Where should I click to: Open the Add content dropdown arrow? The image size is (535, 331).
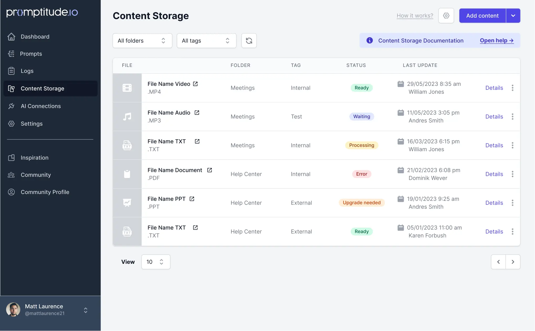click(x=513, y=16)
